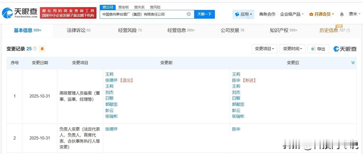The image size is (363, 154).
Task: Switch to 基本信息 tab
Action: tap(28, 30)
